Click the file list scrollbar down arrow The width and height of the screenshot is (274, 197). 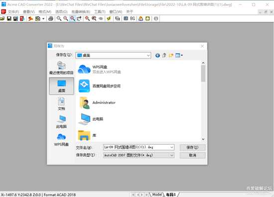(203, 139)
